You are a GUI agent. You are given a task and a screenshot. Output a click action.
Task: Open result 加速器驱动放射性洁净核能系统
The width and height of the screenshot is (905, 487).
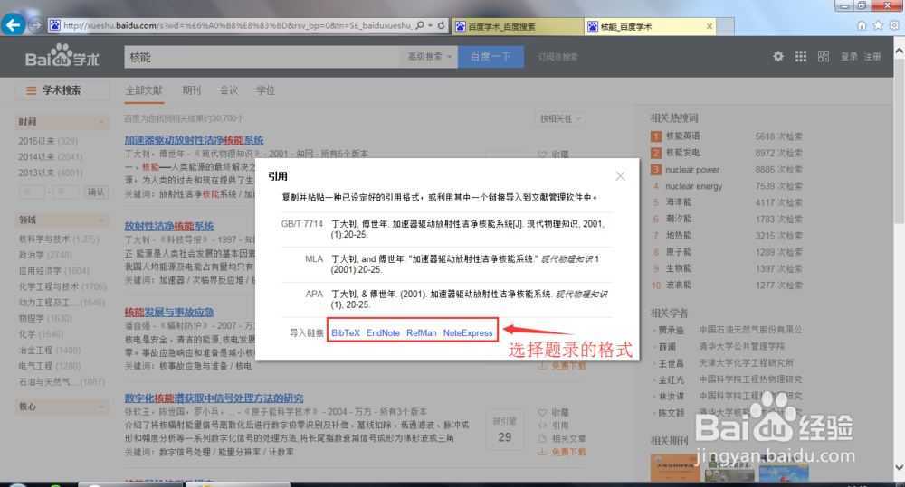tap(194, 140)
